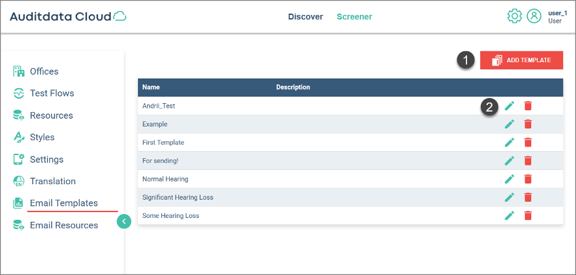This screenshot has width=576, height=275.
Task: Select the Normal Hearing name
Action: pyautogui.click(x=165, y=179)
